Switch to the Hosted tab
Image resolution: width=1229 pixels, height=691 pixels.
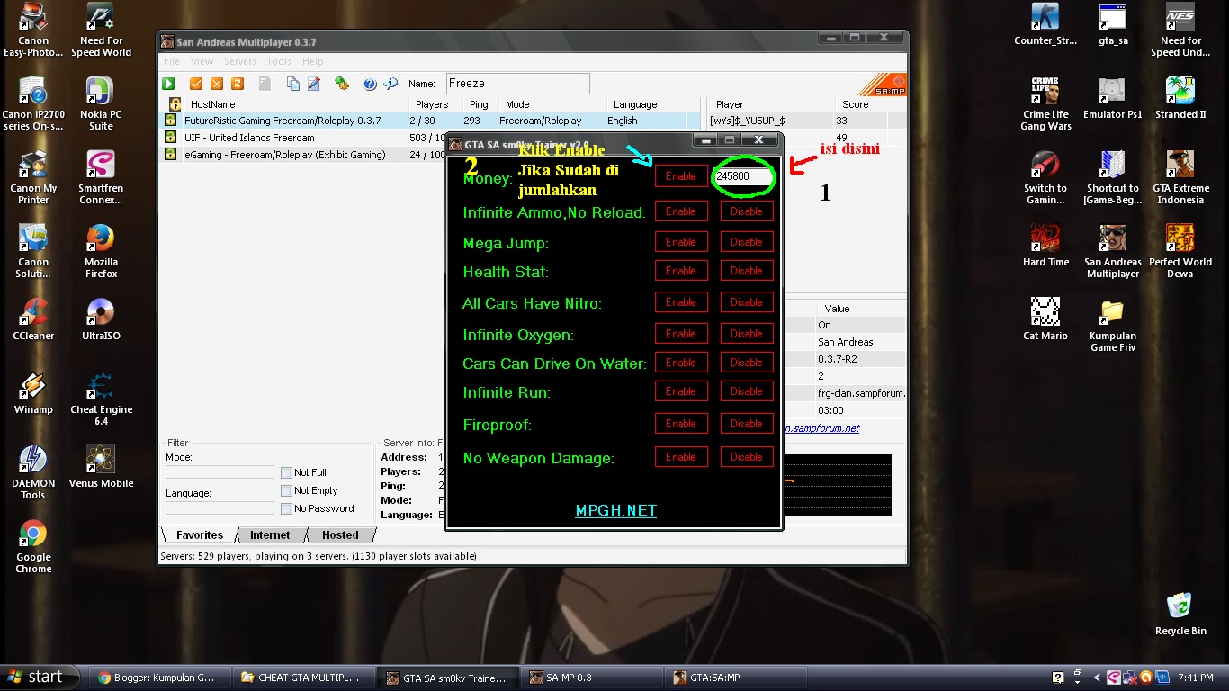(x=340, y=534)
